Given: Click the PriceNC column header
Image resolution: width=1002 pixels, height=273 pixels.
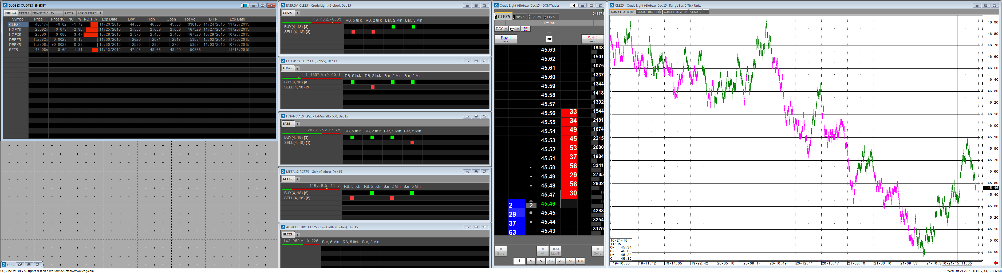Looking at the screenshot, I should pyautogui.click(x=58, y=19).
